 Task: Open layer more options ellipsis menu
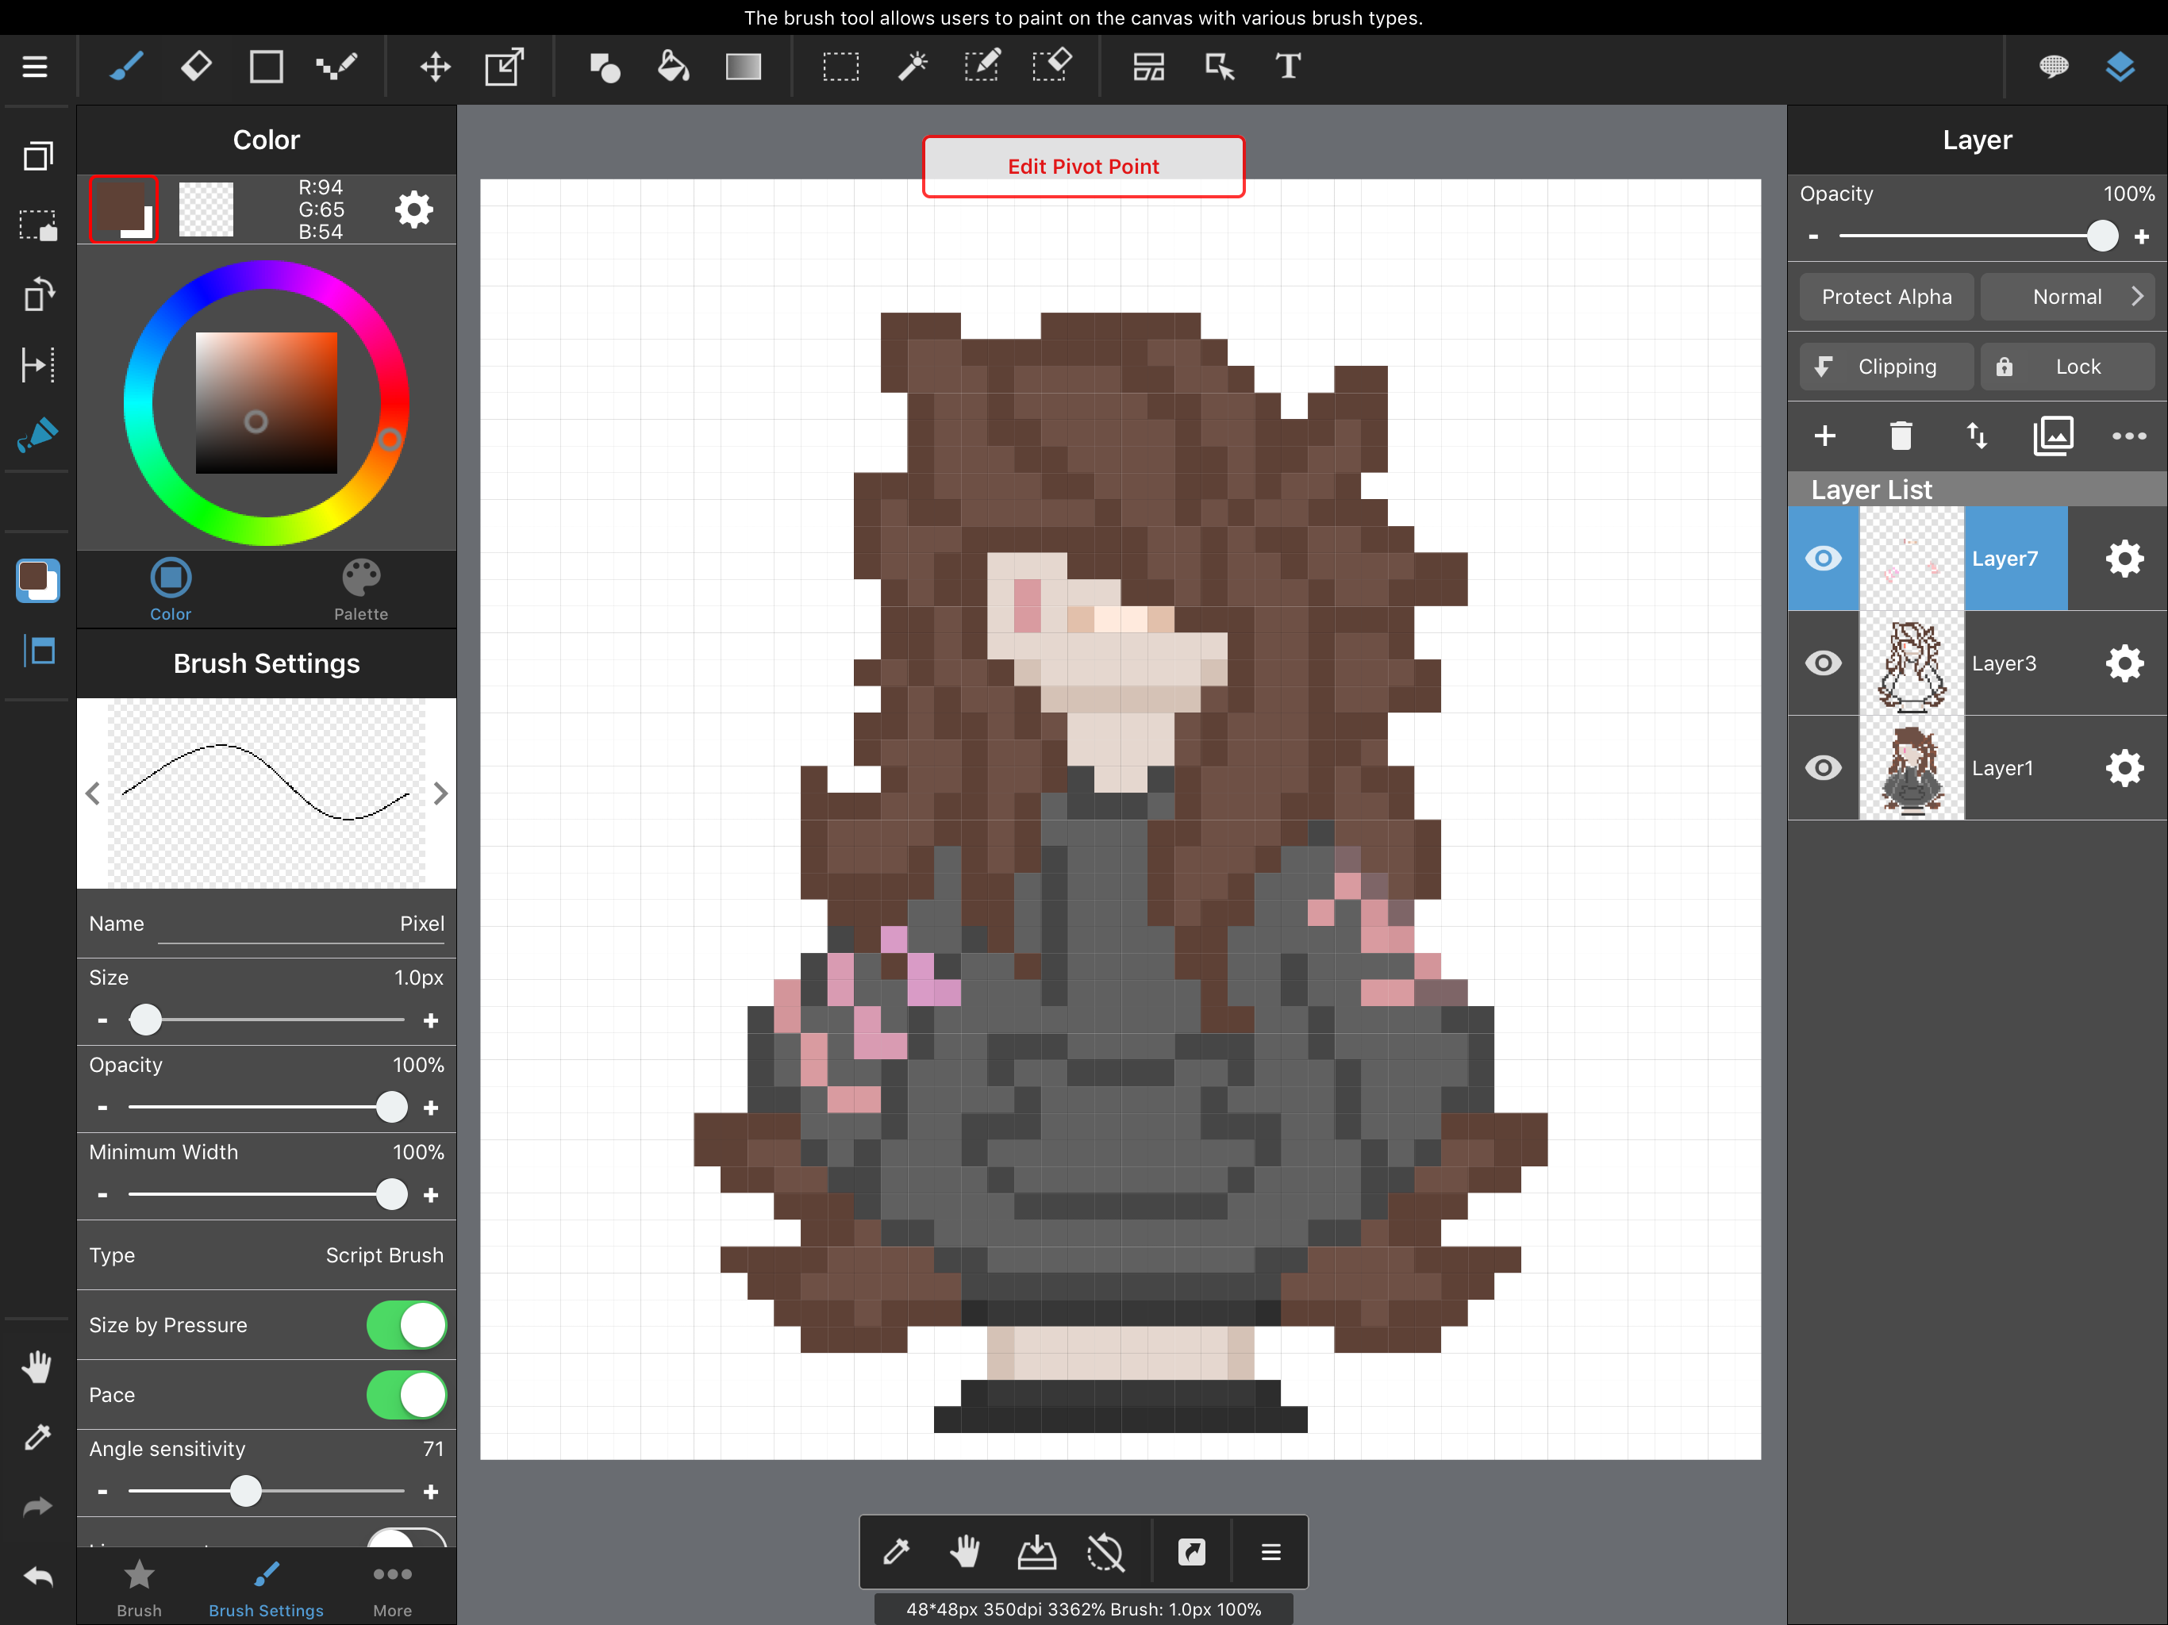tap(2128, 435)
